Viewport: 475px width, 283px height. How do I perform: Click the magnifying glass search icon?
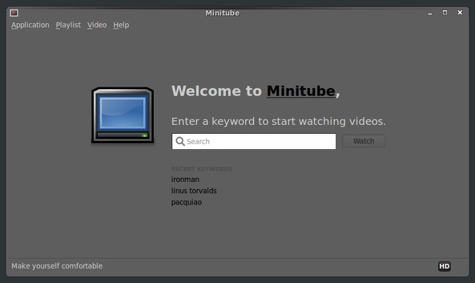[x=179, y=141]
